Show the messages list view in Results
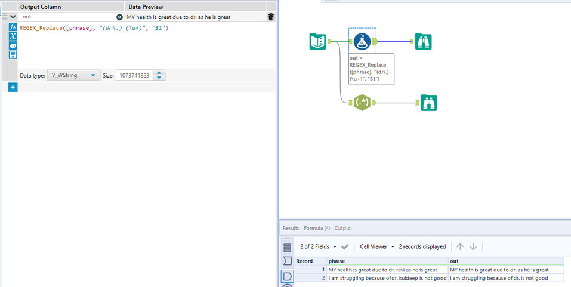 pyautogui.click(x=288, y=248)
